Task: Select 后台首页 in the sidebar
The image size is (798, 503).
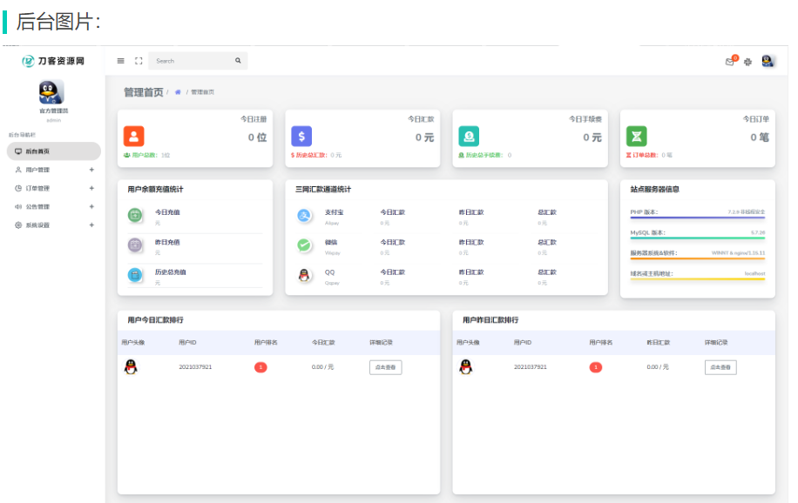Action: pyautogui.click(x=37, y=151)
